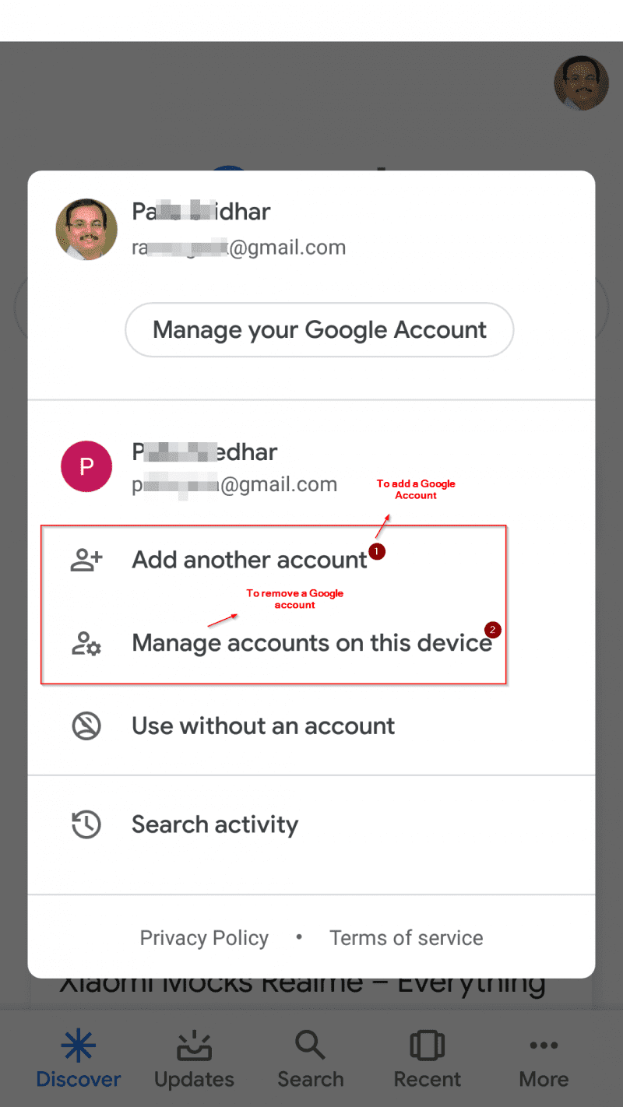Tap the profile avatar in top right corner
The width and height of the screenshot is (623, 1107).
(581, 83)
